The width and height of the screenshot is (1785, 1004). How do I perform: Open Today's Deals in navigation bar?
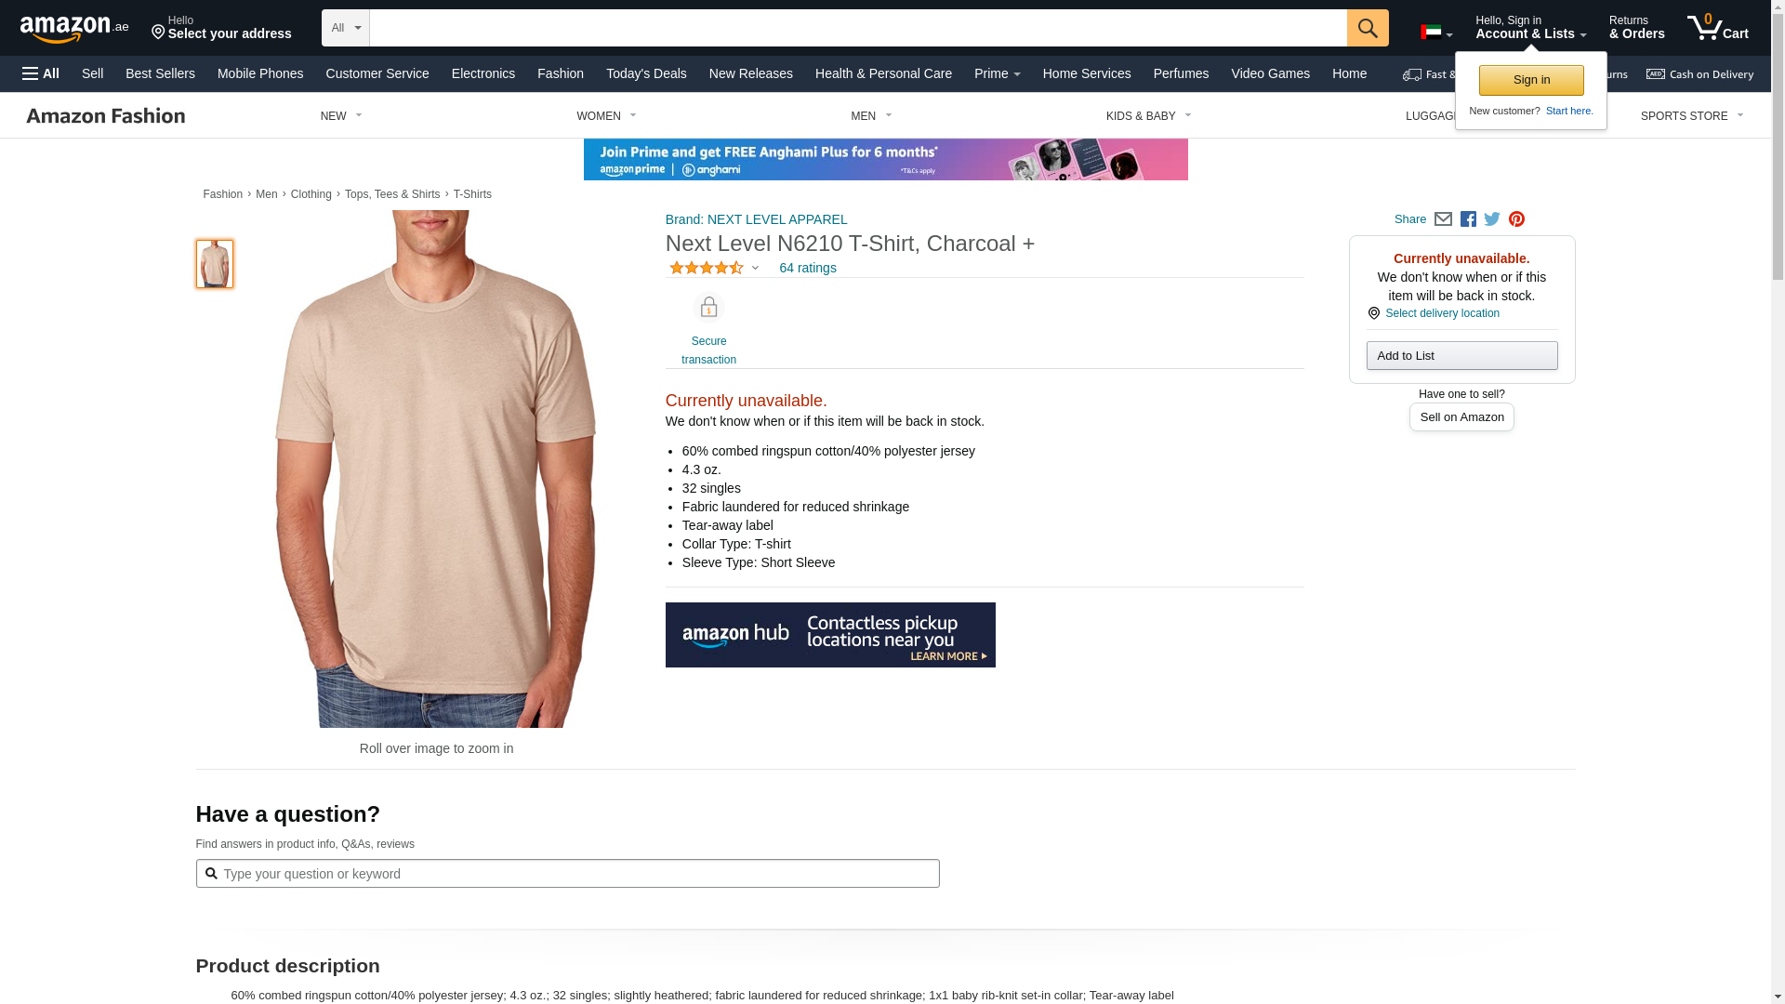(x=646, y=73)
